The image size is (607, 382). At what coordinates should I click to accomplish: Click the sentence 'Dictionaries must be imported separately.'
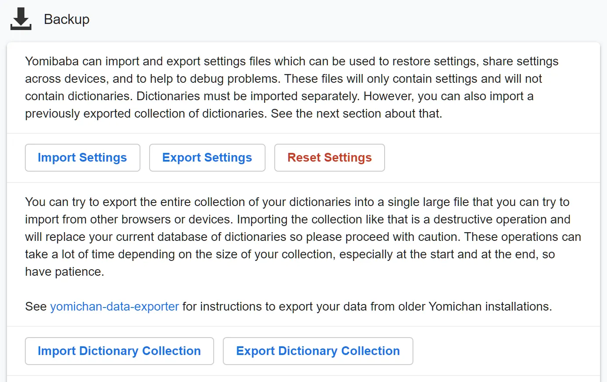pos(249,96)
